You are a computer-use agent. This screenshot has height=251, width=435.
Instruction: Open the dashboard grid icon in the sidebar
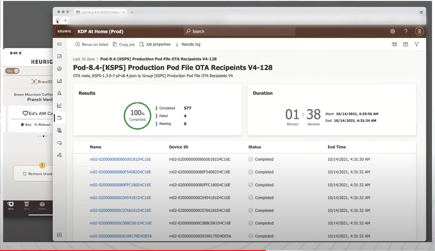(60, 56)
